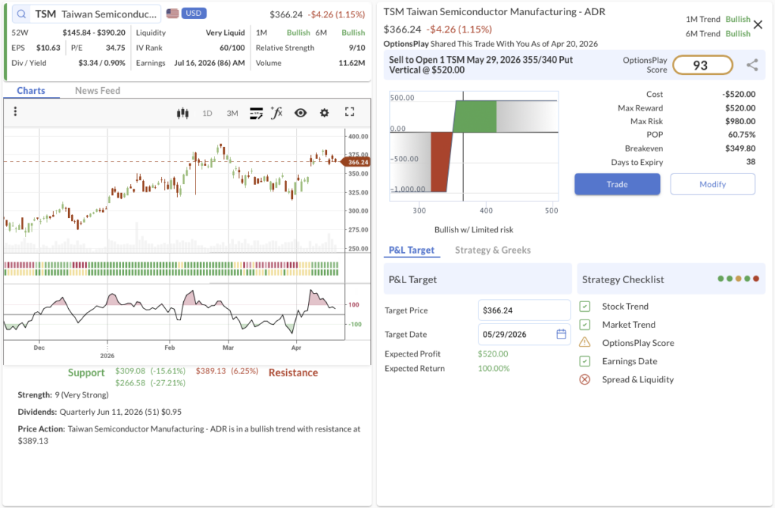Open the fx indicators icon
Screen dimensions: 775x508
click(277, 113)
